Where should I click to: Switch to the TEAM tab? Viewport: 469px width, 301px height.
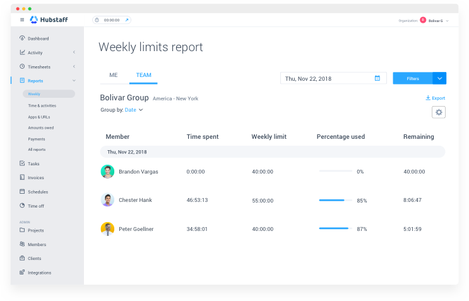143,75
